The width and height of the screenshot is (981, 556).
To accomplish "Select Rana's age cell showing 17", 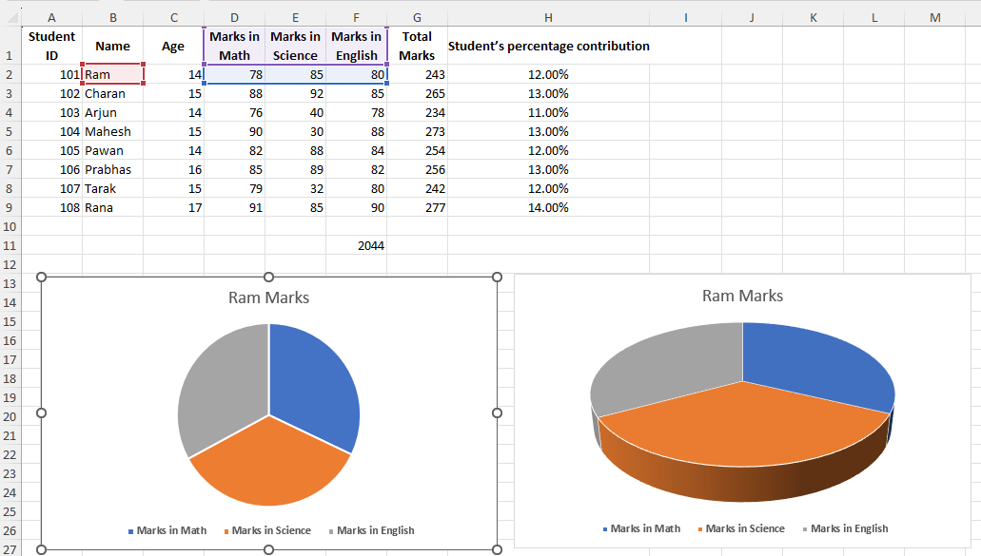I will coord(174,207).
